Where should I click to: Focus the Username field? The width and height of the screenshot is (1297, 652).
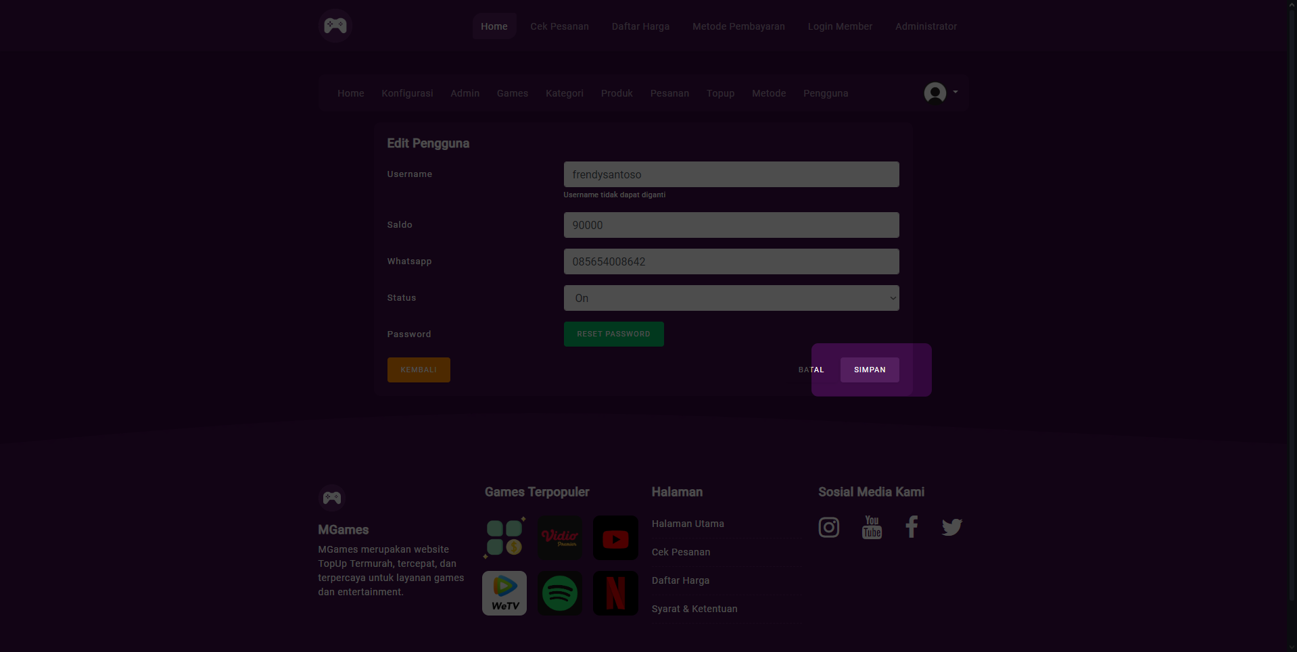tap(731, 174)
